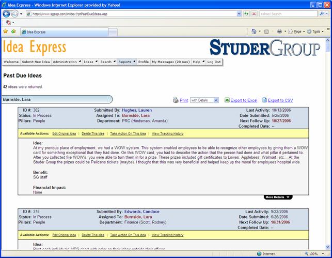
Task: Open the Tools toolbar menu
Action: pyautogui.click(x=315, y=32)
